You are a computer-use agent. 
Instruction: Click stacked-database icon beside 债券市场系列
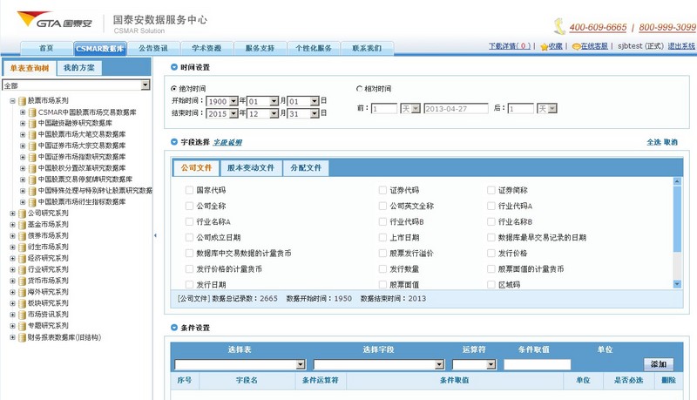click(x=23, y=236)
